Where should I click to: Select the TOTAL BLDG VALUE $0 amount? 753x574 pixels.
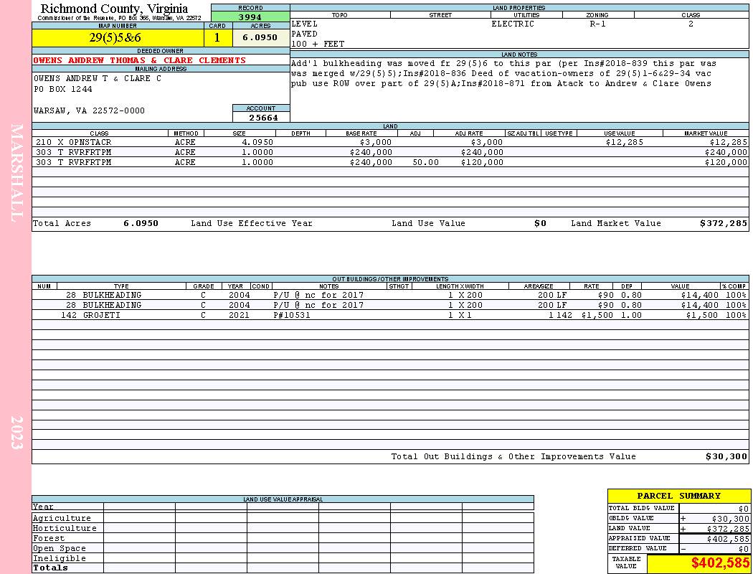click(744, 509)
